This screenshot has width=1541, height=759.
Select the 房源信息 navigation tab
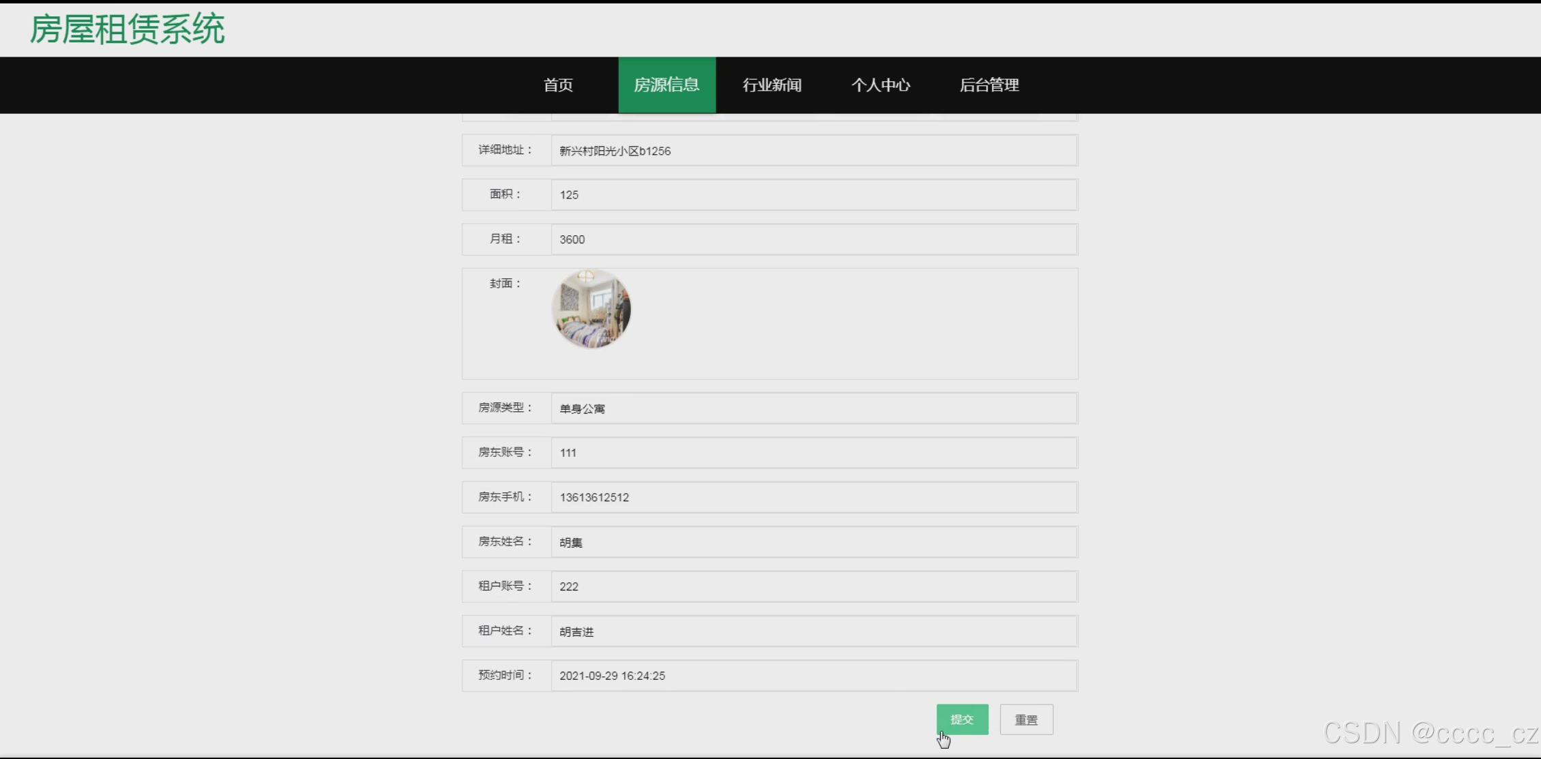(666, 85)
